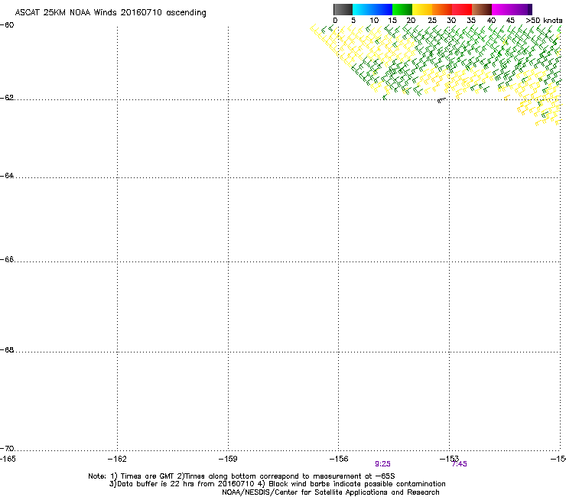Click the -68 latitude axis label

[x=7, y=350]
